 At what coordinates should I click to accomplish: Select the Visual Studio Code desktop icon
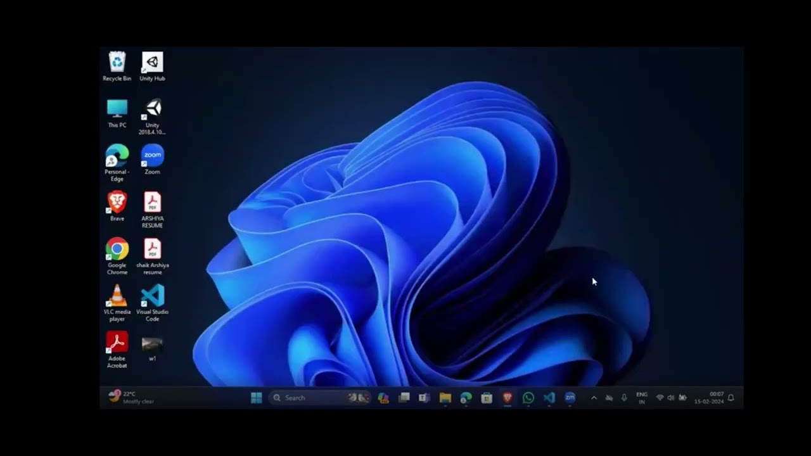tap(152, 303)
